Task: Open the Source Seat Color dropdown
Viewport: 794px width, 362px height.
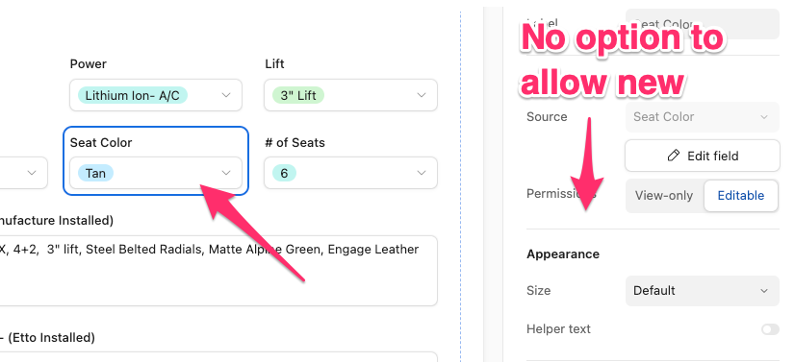Action: pyautogui.click(x=702, y=117)
